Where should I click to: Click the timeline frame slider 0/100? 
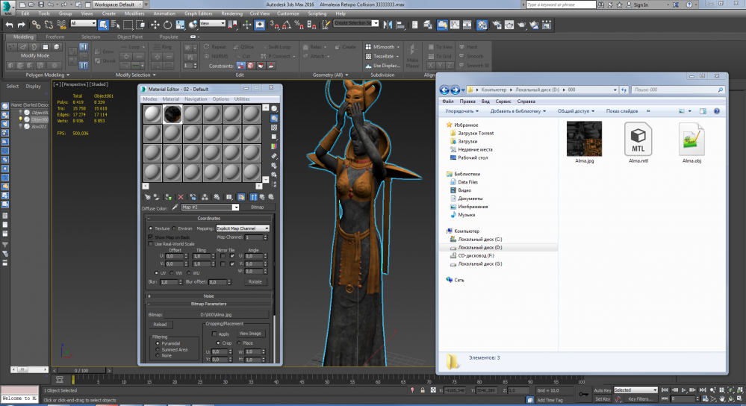click(81, 370)
